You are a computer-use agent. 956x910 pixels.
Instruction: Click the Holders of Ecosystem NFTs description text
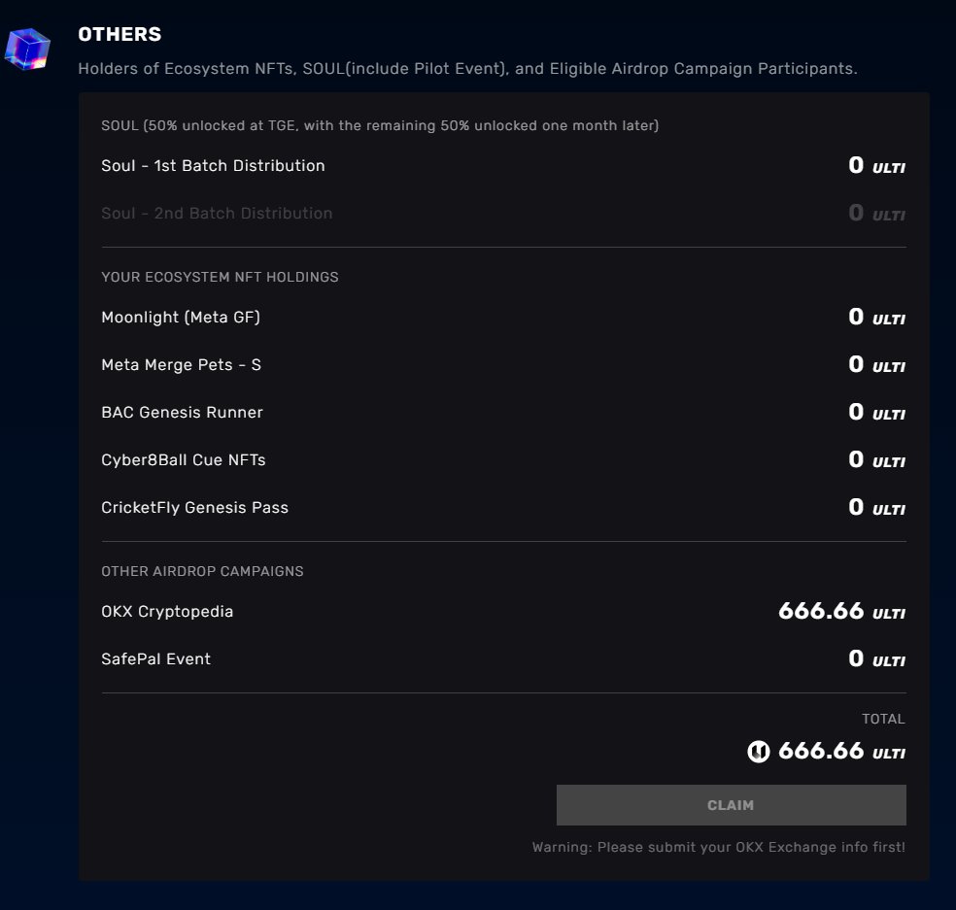point(467,68)
